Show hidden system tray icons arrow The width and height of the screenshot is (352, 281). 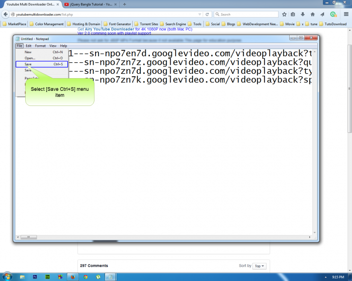(x=326, y=277)
